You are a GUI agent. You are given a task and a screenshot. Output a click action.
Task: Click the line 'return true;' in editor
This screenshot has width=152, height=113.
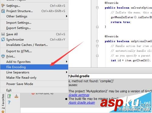coord(121,22)
